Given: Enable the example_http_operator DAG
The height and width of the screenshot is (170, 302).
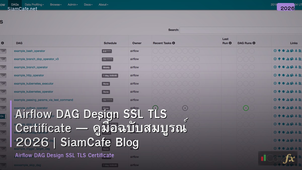Looking at the screenshot, I should point(3,75).
